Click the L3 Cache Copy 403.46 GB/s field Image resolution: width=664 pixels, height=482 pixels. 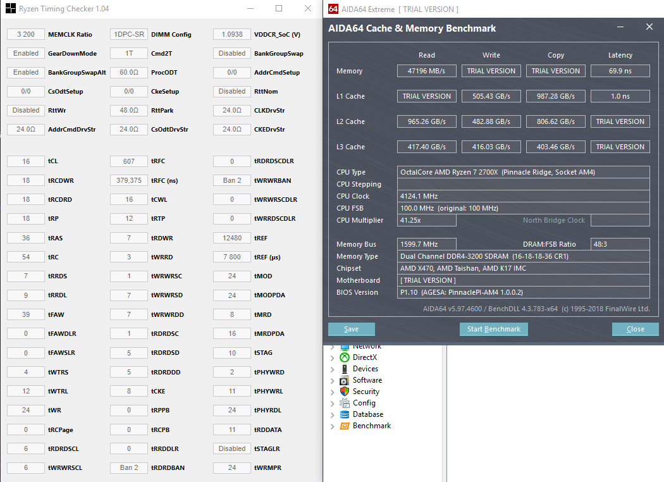(x=556, y=147)
